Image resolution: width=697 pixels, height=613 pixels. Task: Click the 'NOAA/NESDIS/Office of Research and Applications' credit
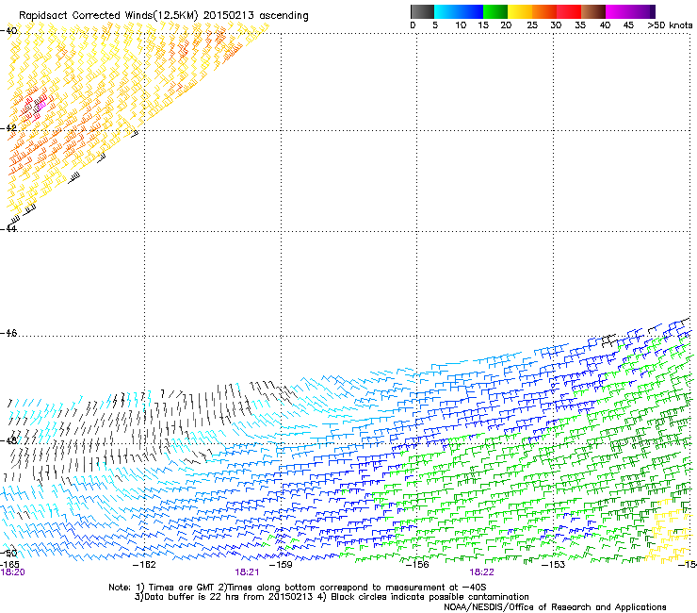pos(555,607)
